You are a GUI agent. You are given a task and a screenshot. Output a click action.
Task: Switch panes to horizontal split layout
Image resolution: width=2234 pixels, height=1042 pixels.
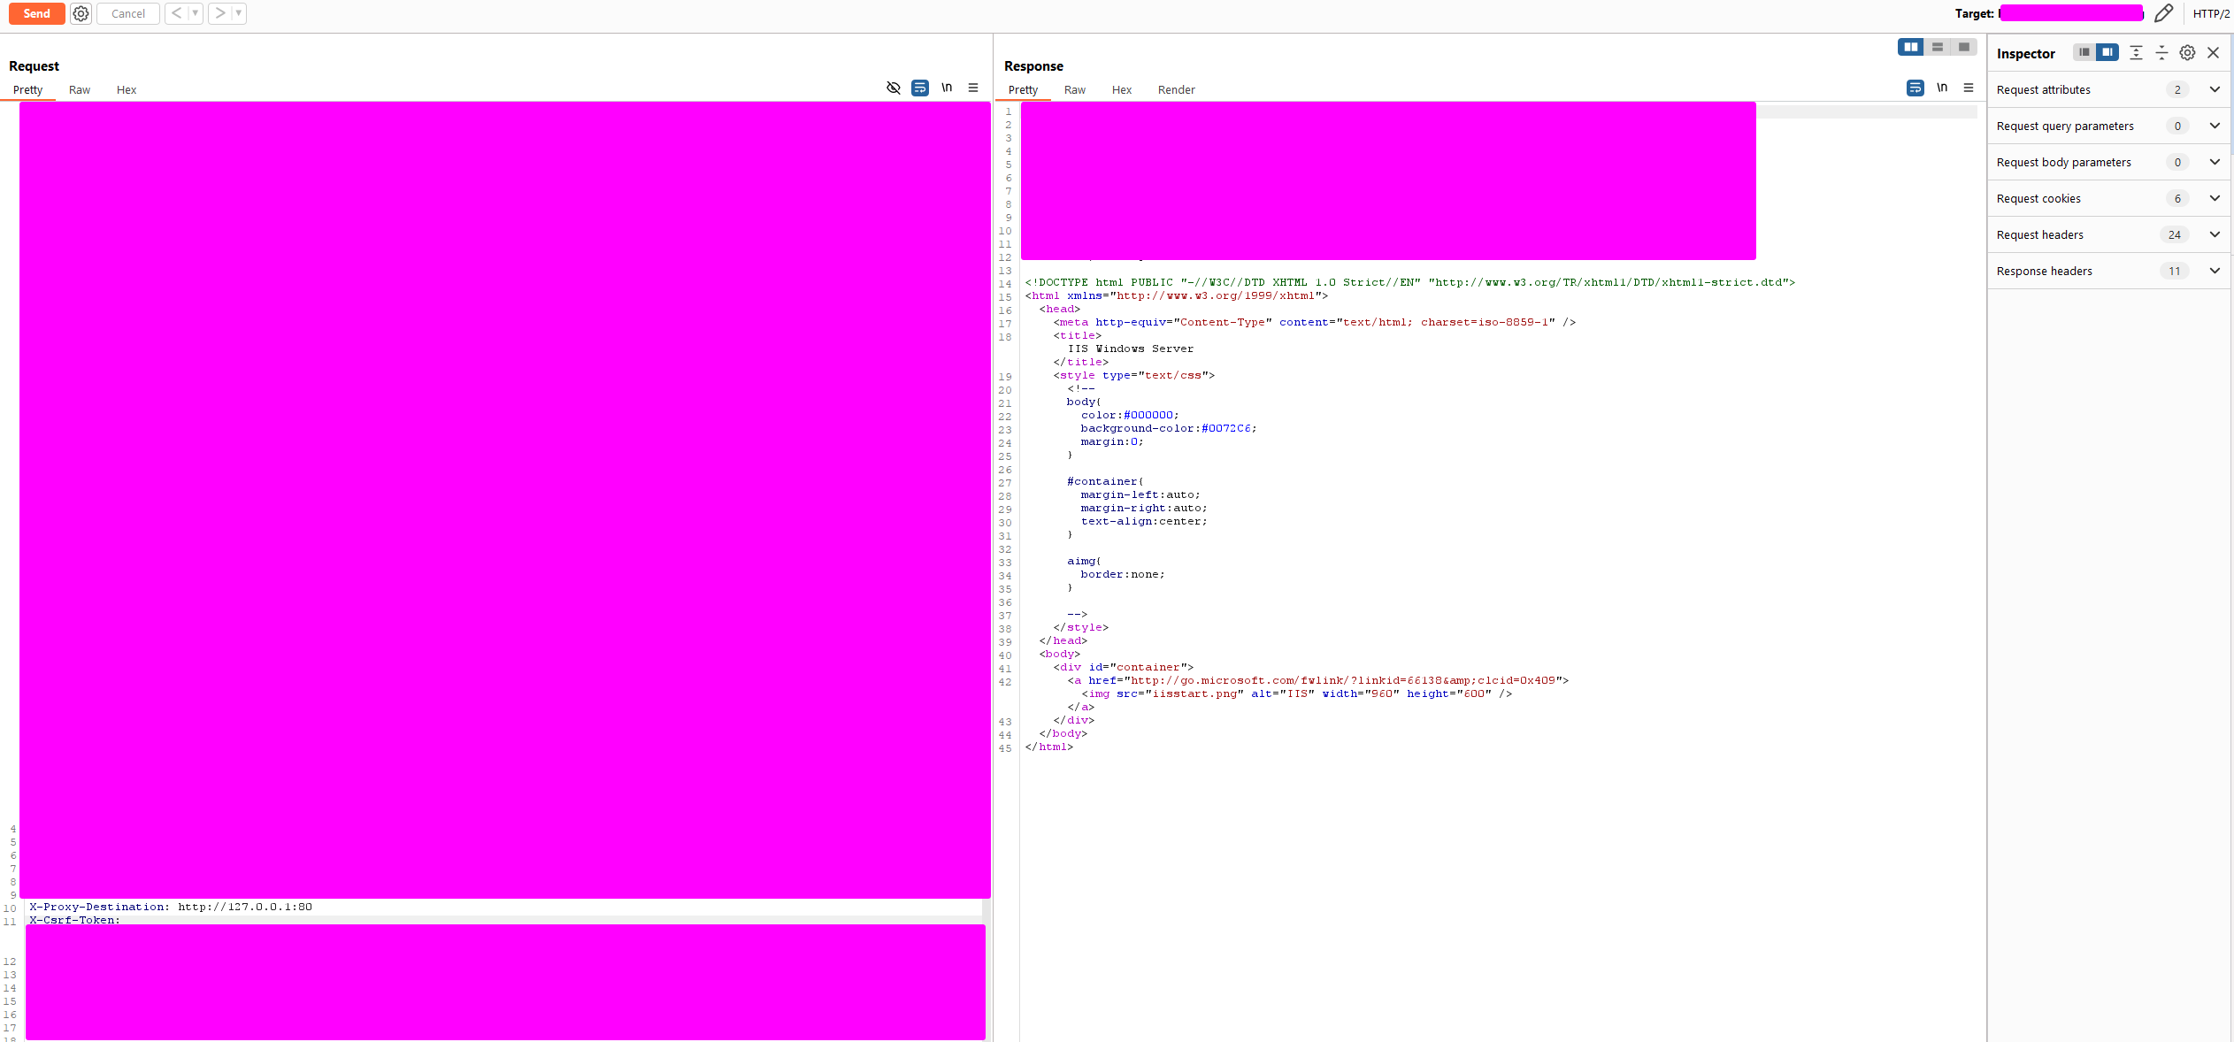(1938, 47)
